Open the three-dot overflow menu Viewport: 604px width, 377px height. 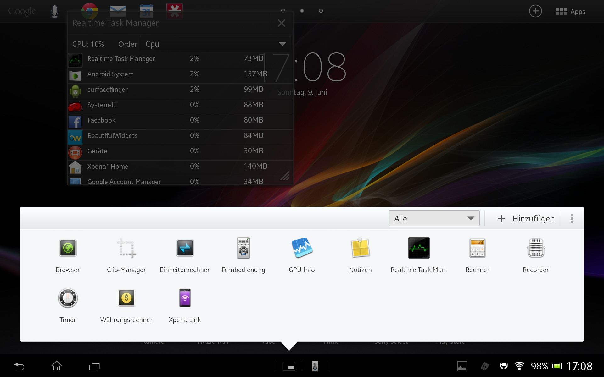[572, 218]
